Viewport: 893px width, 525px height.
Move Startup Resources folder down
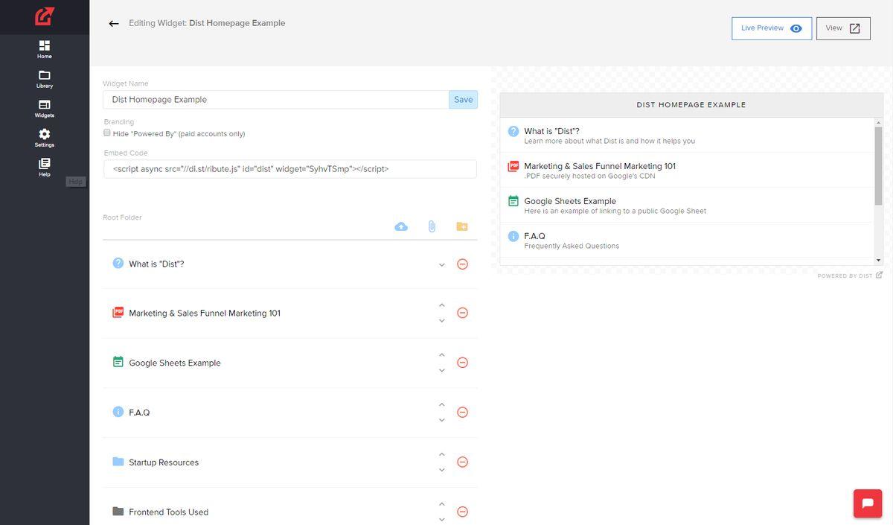tap(442, 470)
